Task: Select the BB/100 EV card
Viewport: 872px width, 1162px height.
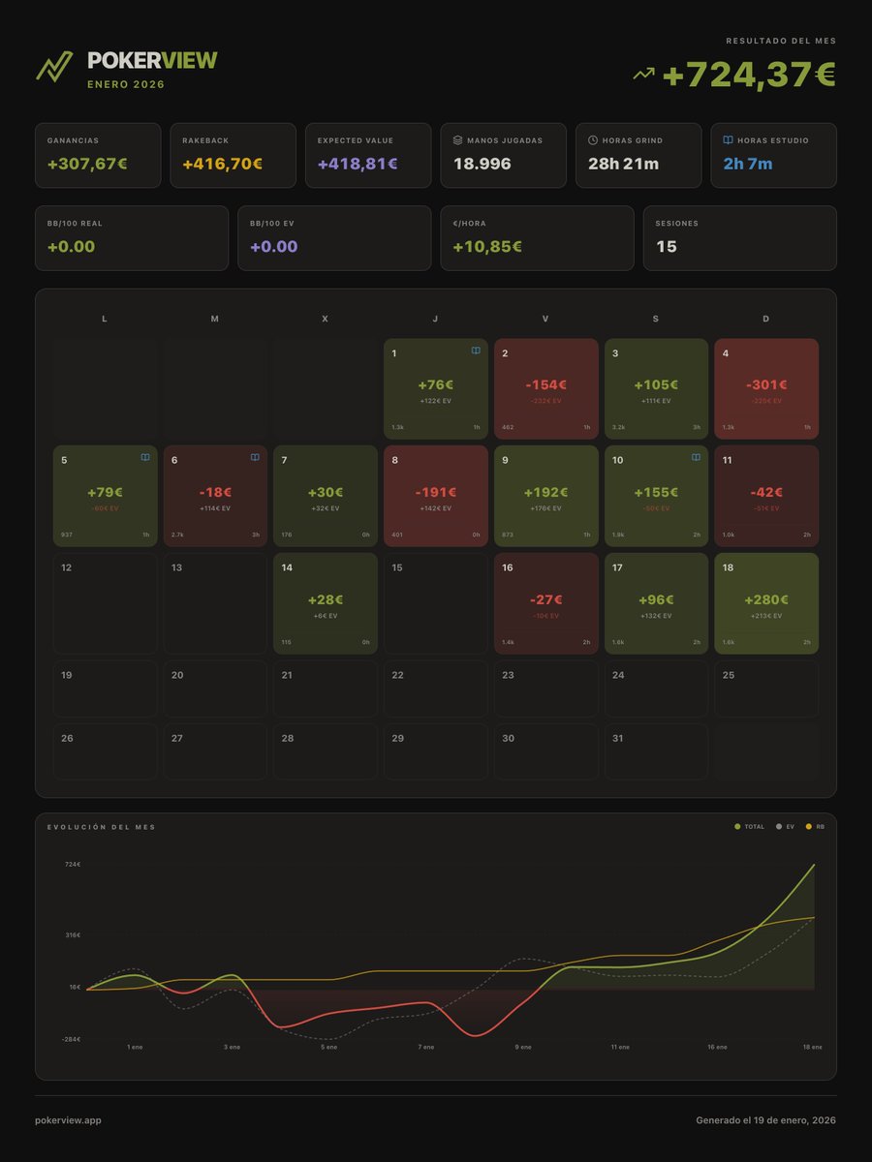Action: click(334, 237)
